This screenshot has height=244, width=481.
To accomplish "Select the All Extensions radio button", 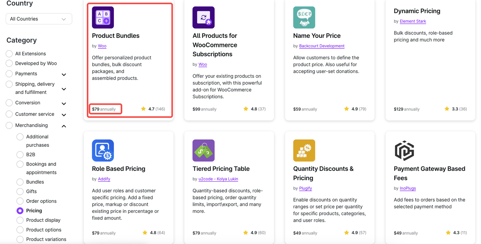I will [x=9, y=54].
